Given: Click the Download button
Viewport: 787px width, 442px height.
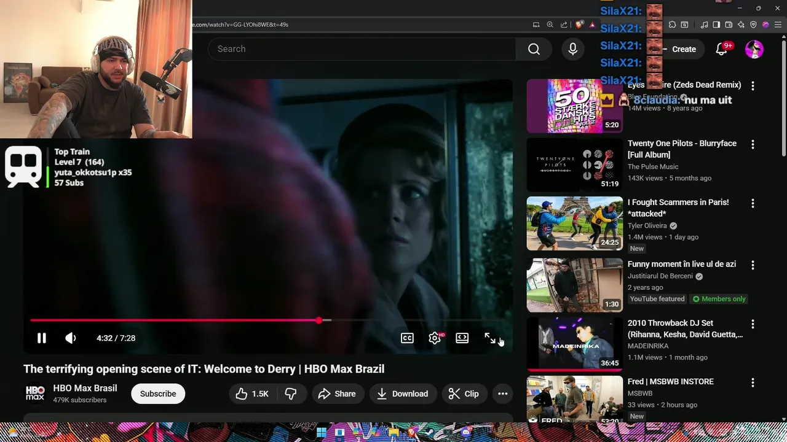Looking at the screenshot, I should click(x=403, y=394).
